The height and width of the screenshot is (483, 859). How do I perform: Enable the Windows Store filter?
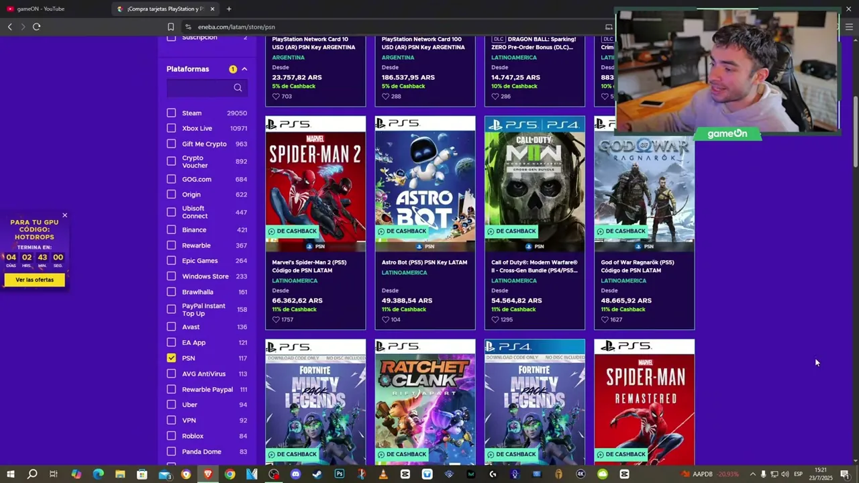pyautogui.click(x=171, y=276)
